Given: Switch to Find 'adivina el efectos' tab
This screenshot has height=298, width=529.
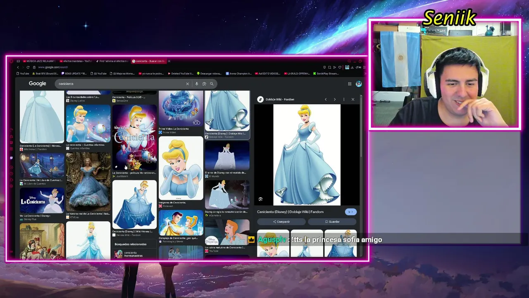Looking at the screenshot, I should click(112, 61).
